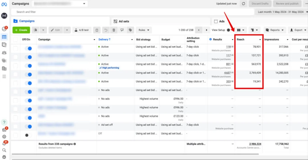Open notifications bell showing 31
The height and width of the screenshot is (160, 308).
[x=4, y=143]
